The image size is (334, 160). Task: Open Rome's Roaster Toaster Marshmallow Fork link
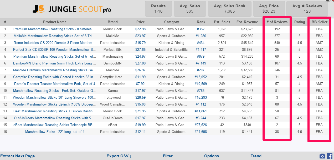55,84
